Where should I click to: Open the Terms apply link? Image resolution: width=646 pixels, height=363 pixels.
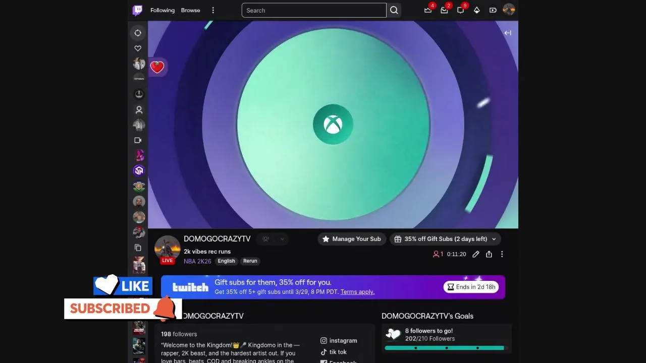[357, 292]
